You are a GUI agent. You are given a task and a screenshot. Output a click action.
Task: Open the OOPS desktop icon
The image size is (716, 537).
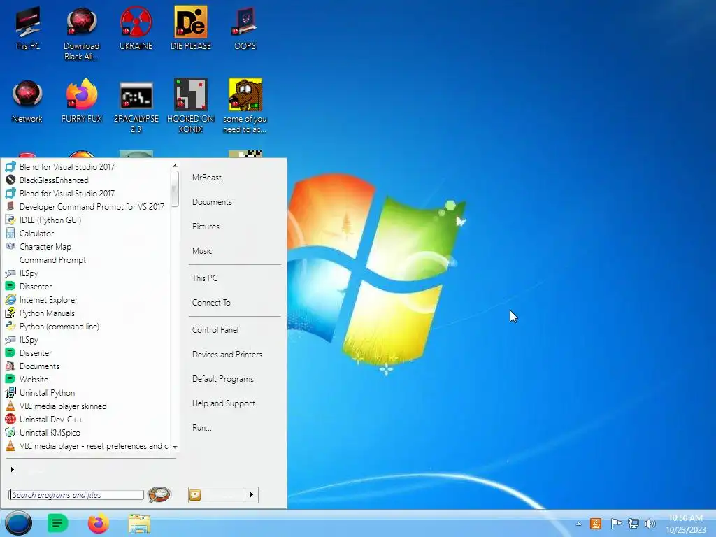tap(245, 28)
